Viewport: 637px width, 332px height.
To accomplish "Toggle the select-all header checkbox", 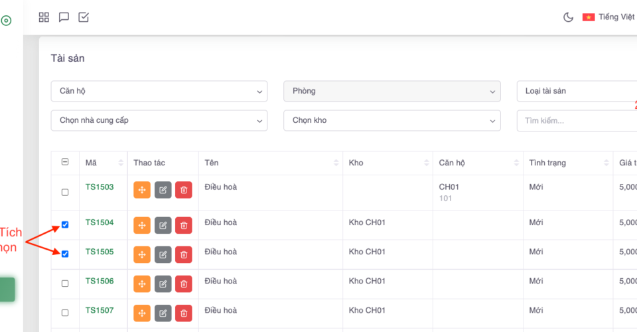I will 65,163.
